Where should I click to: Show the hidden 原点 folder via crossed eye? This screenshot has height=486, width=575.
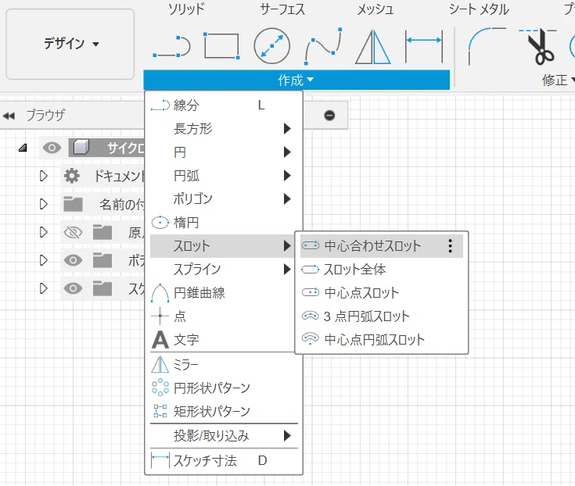tap(73, 232)
